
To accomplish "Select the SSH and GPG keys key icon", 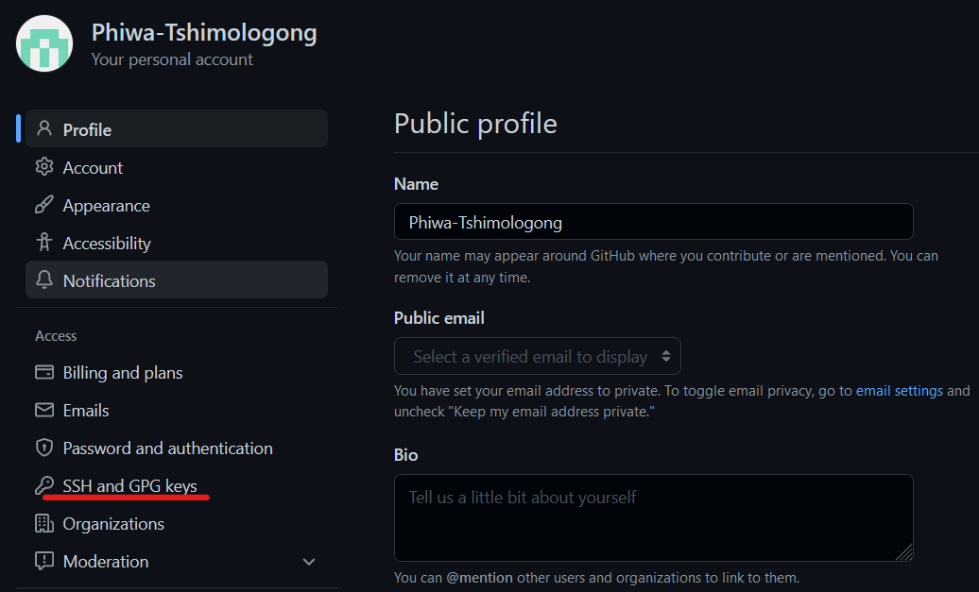I will (x=43, y=485).
